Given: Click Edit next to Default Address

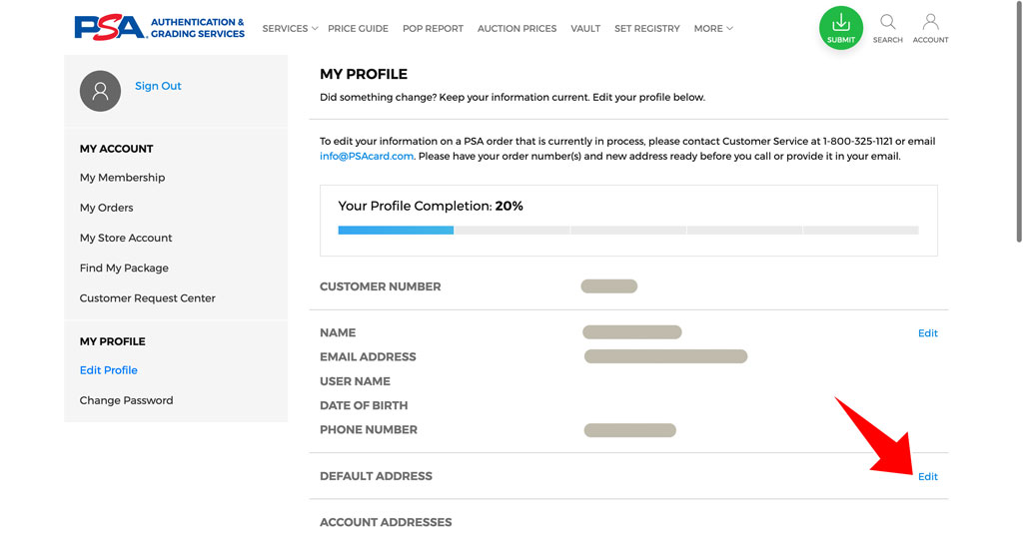Looking at the screenshot, I should (928, 476).
